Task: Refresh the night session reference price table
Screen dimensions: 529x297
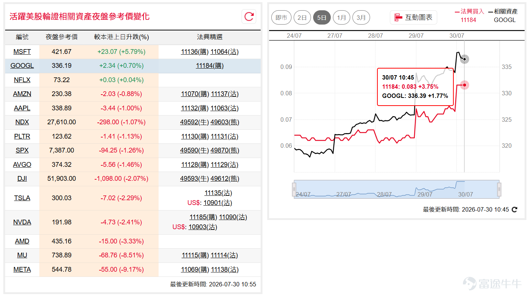Action: [x=249, y=16]
